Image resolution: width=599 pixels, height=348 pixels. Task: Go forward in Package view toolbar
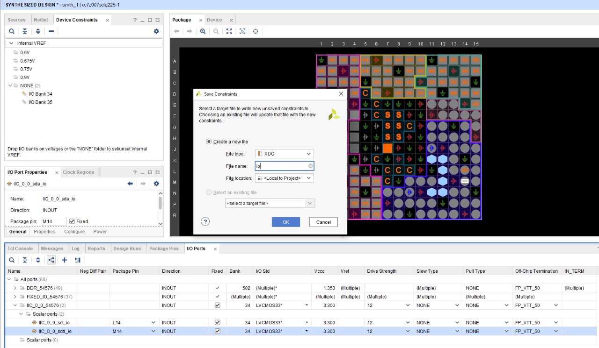coord(190,31)
